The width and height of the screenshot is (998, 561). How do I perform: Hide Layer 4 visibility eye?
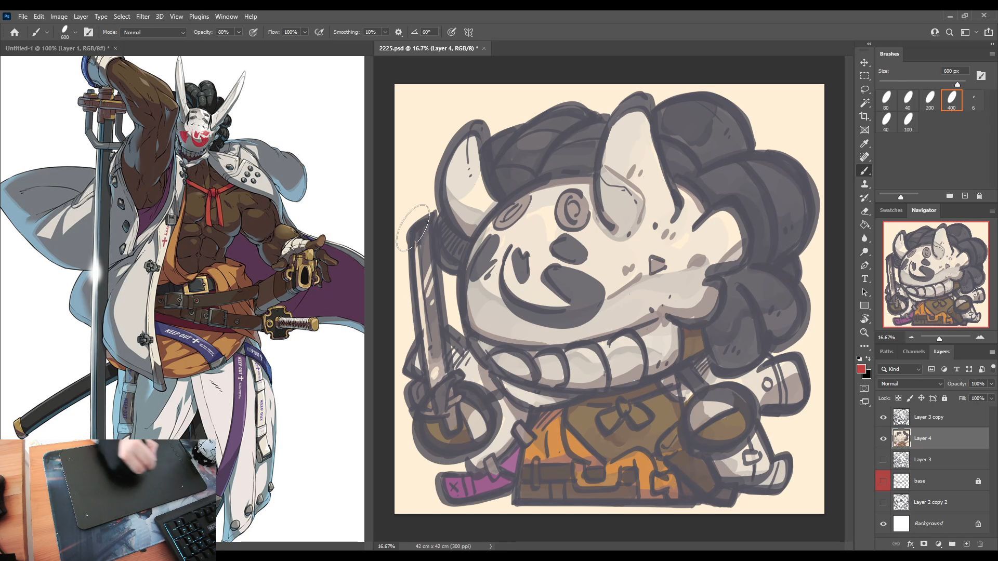pyautogui.click(x=883, y=438)
